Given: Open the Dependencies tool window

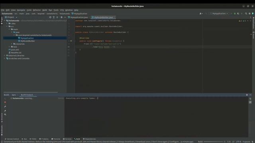Looking at the screenshot, I should pos(89,139).
